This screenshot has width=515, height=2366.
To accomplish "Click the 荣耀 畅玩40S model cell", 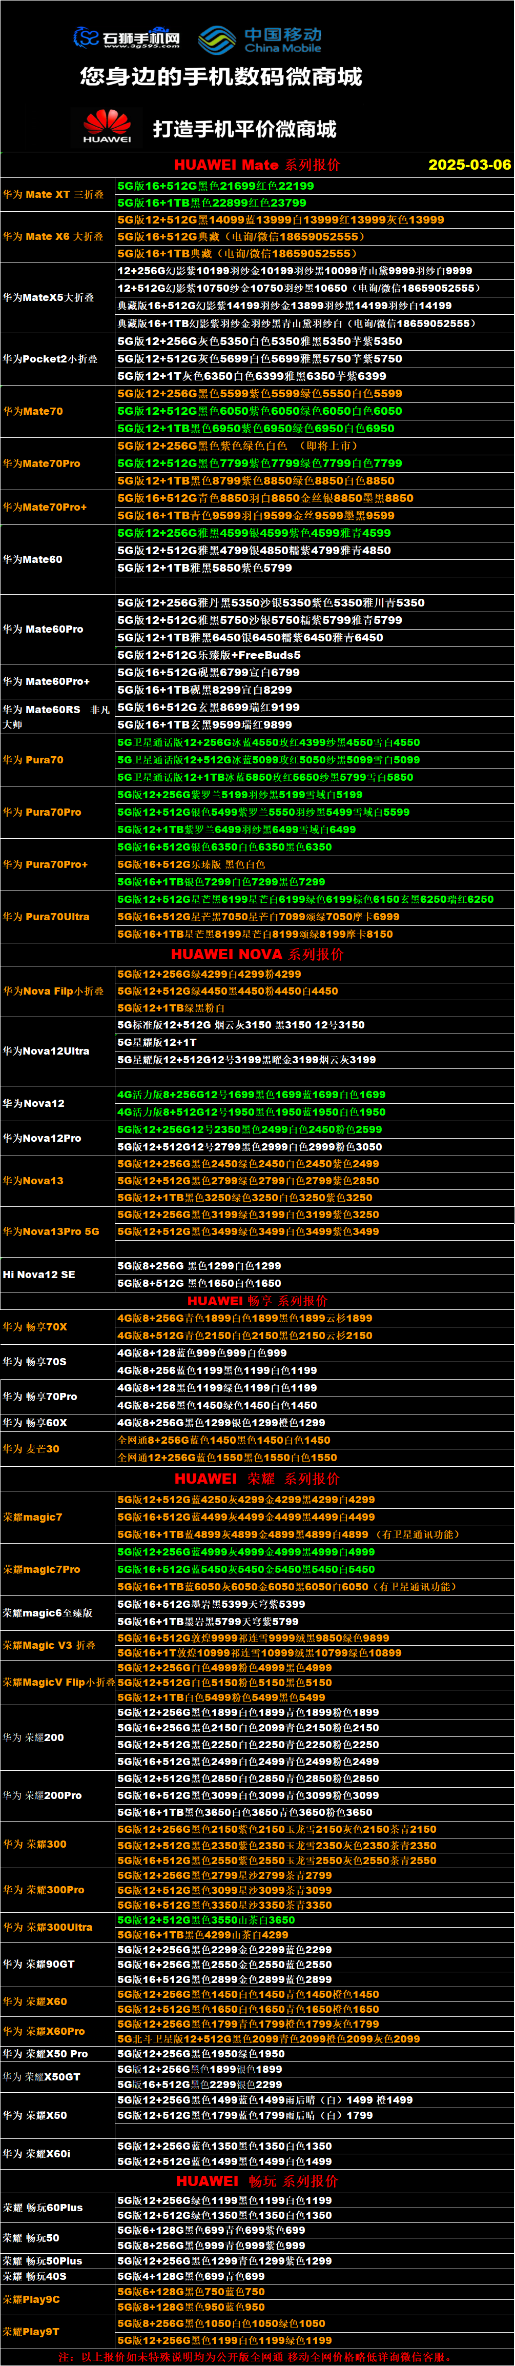I will (x=58, y=2276).
